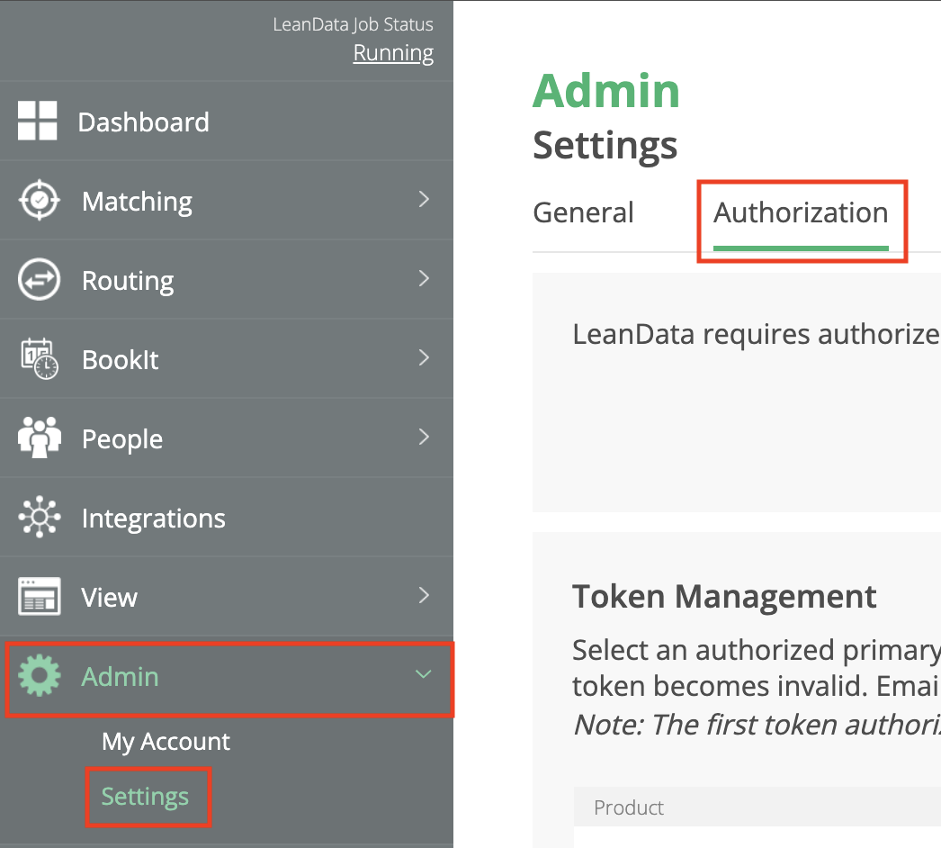
Task: Switch to the General tab
Action: pyautogui.click(x=583, y=212)
